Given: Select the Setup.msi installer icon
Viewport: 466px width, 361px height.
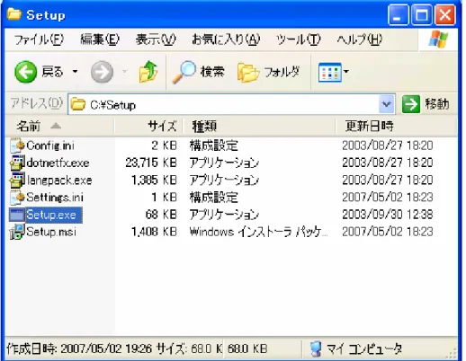Looking at the screenshot, I should (17, 232).
